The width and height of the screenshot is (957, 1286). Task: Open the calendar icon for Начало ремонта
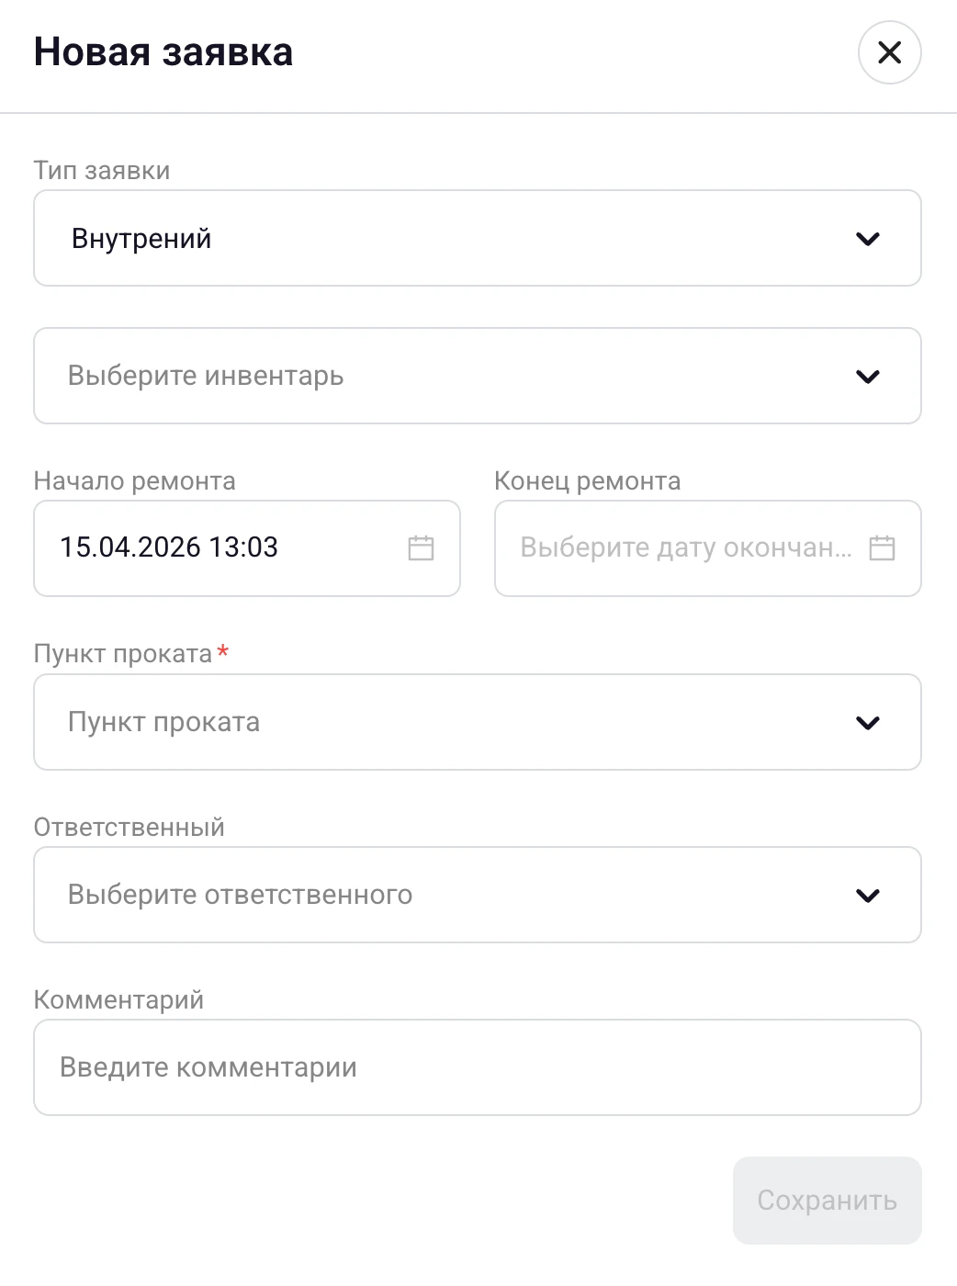click(422, 548)
